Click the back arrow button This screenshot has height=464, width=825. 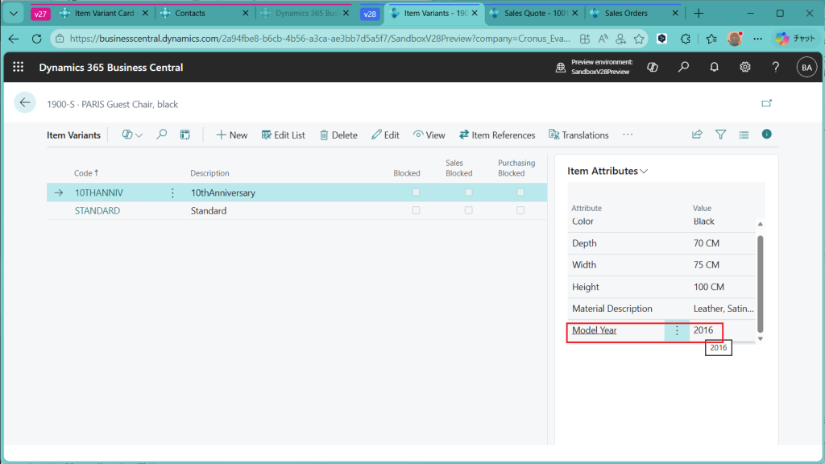(25, 102)
